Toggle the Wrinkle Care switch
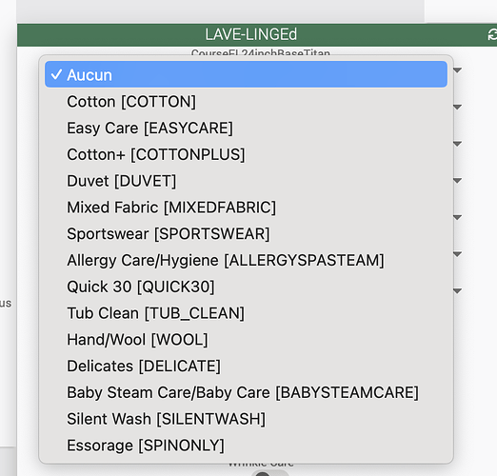Viewport: 497px width, 476px height. click(269, 473)
